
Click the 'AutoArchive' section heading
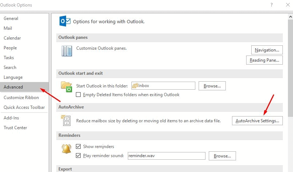point(71,107)
